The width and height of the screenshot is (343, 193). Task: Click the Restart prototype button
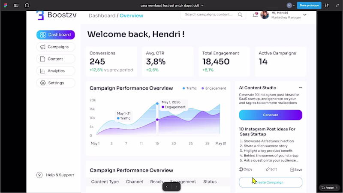tap(329, 188)
